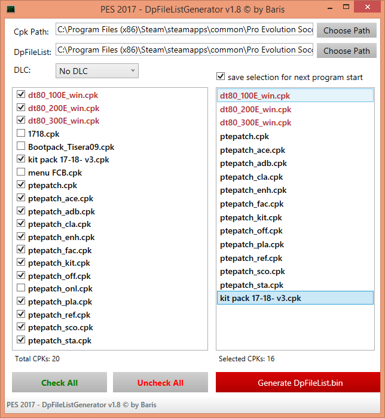This screenshot has width=385, height=418.
Task: Click Choose Path button for DpFileList
Action: [347, 51]
